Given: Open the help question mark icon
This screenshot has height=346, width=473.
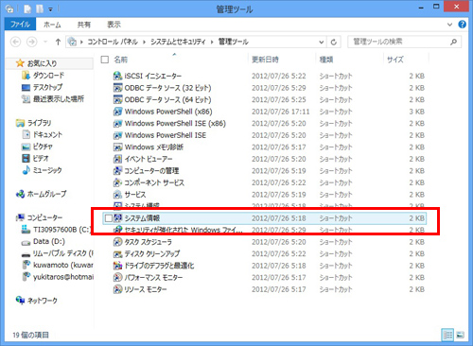Looking at the screenshot, I should [462, 25].
